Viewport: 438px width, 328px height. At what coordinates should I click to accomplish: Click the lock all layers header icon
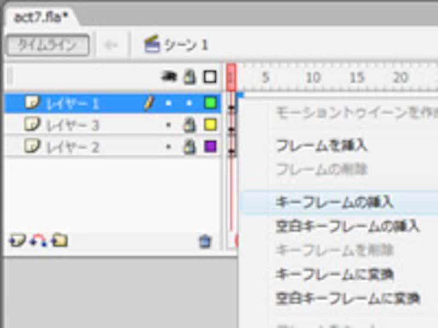coord(189,77)
